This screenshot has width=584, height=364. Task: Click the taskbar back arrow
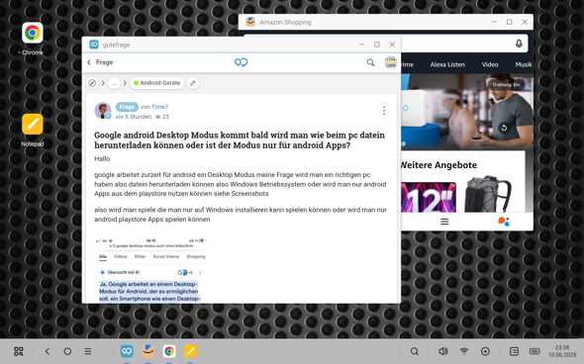tap(48, 351)
